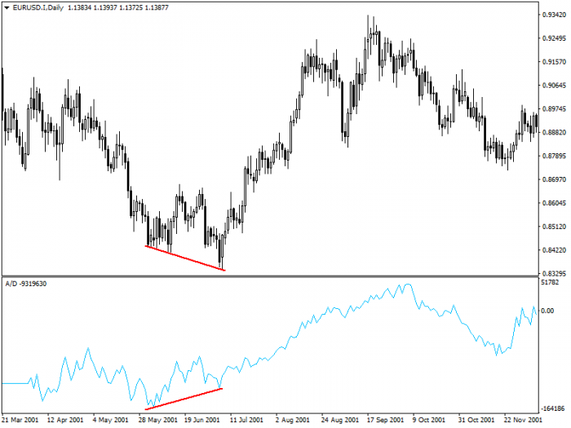Open chart menu triangle beside EURUSD.I,Daily

click(7, 7)
